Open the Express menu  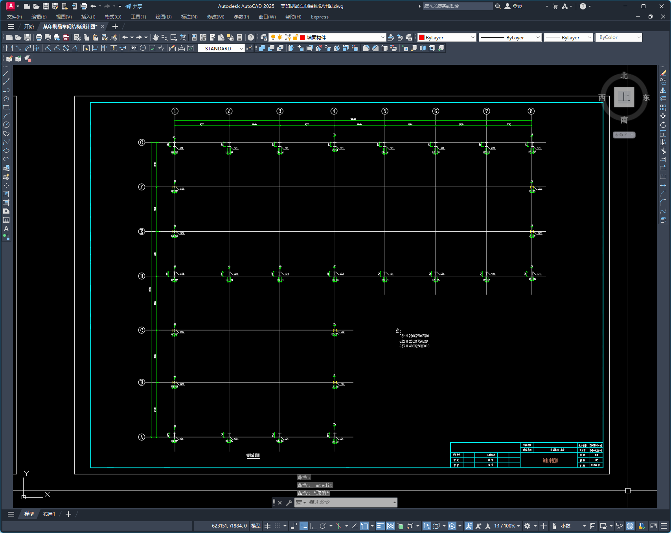[x=320, y=17]
